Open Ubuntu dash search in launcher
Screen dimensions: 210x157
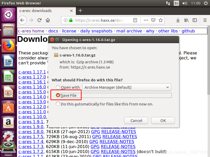tap(8, 15)
